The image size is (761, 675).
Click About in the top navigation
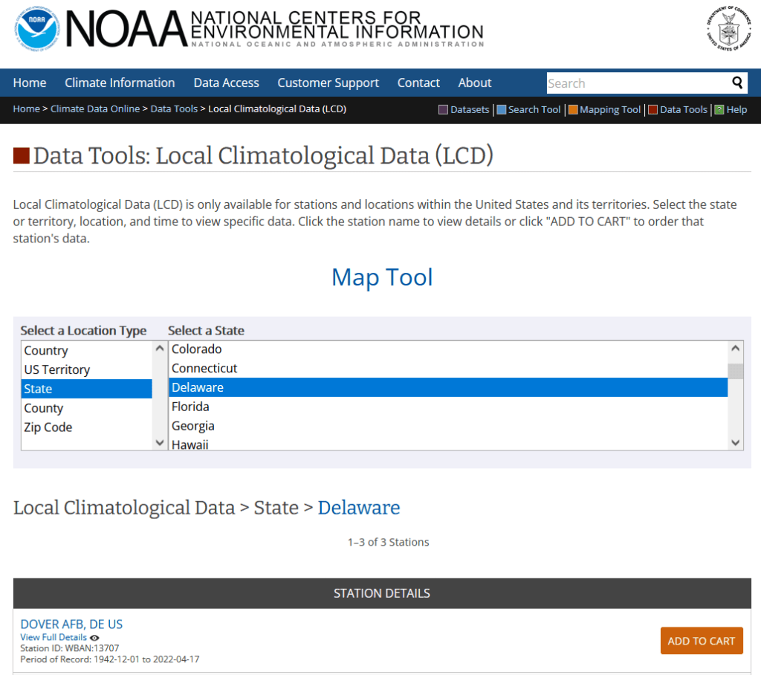click(x=474, y=83)
